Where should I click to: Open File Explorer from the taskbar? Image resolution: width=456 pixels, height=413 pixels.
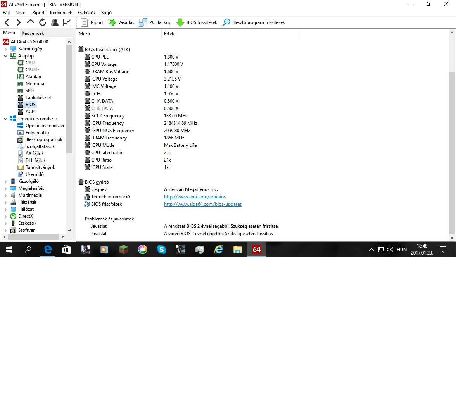238,250
